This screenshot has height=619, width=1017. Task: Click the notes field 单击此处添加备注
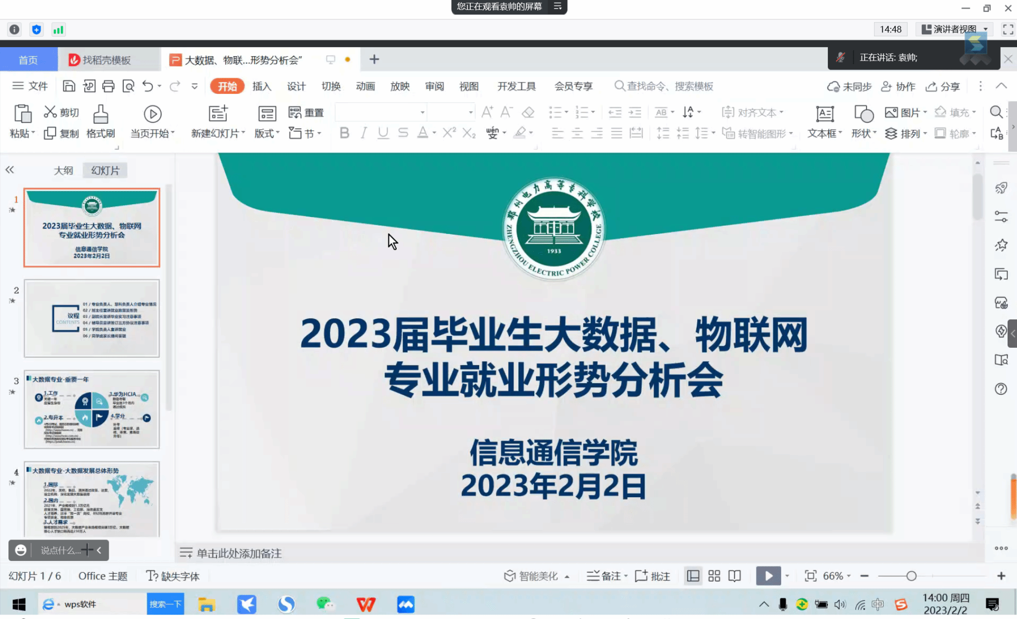[239, 553]
